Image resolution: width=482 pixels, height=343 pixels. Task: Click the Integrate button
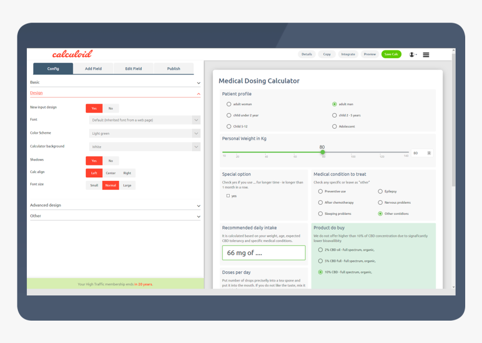(348, 54)
